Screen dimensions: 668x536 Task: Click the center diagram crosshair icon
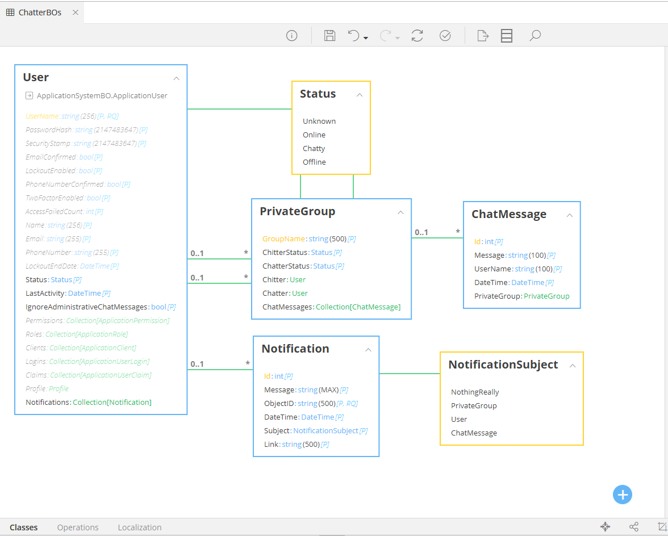click(x=606, y=527)
